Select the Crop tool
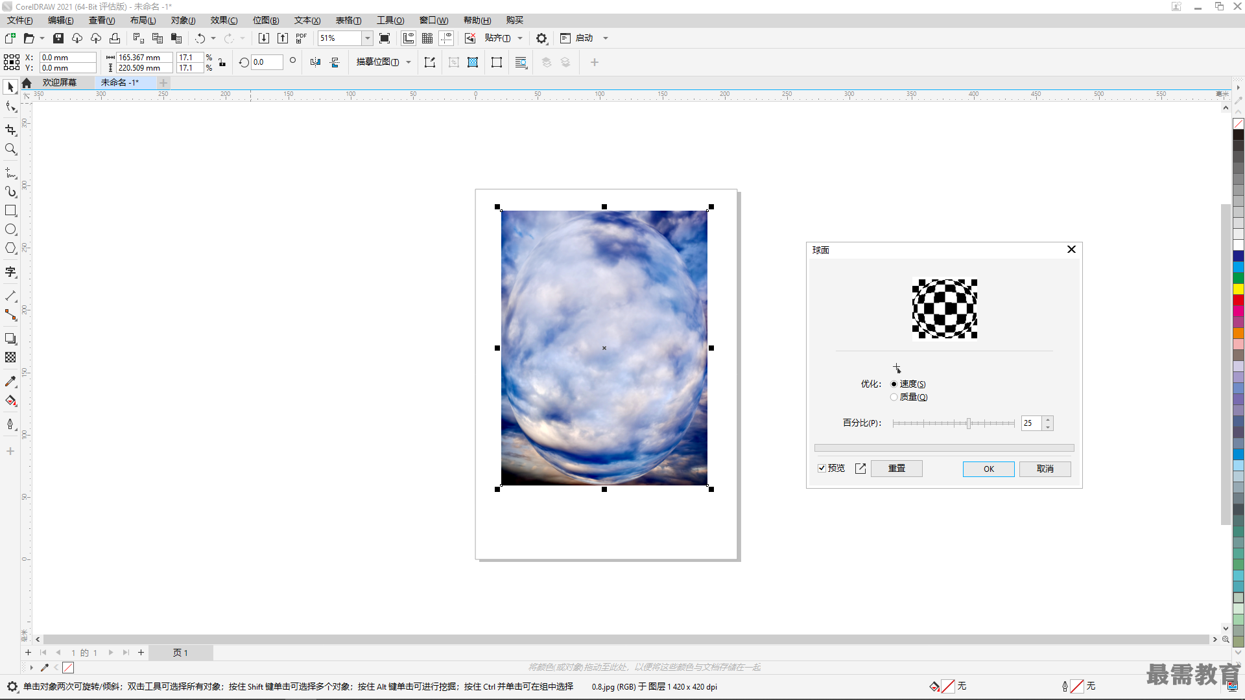Image resolution: width=1245 pixels, height=700 pixels. [x=10, y=130]
